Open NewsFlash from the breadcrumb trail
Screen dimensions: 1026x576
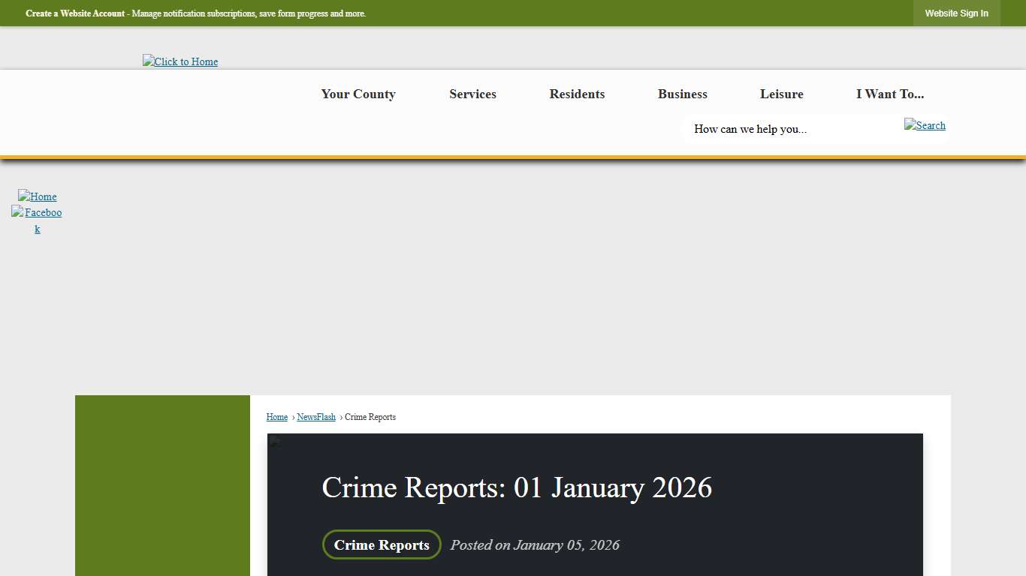[315, 417]
